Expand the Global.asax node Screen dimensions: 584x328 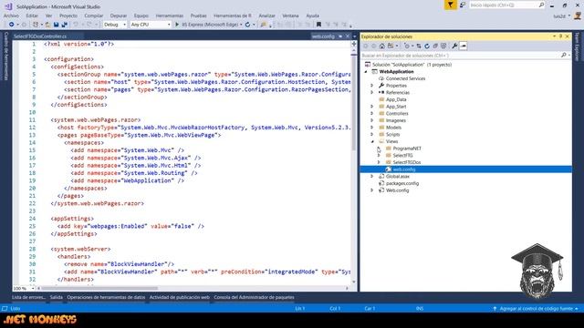tap(371, 177)
